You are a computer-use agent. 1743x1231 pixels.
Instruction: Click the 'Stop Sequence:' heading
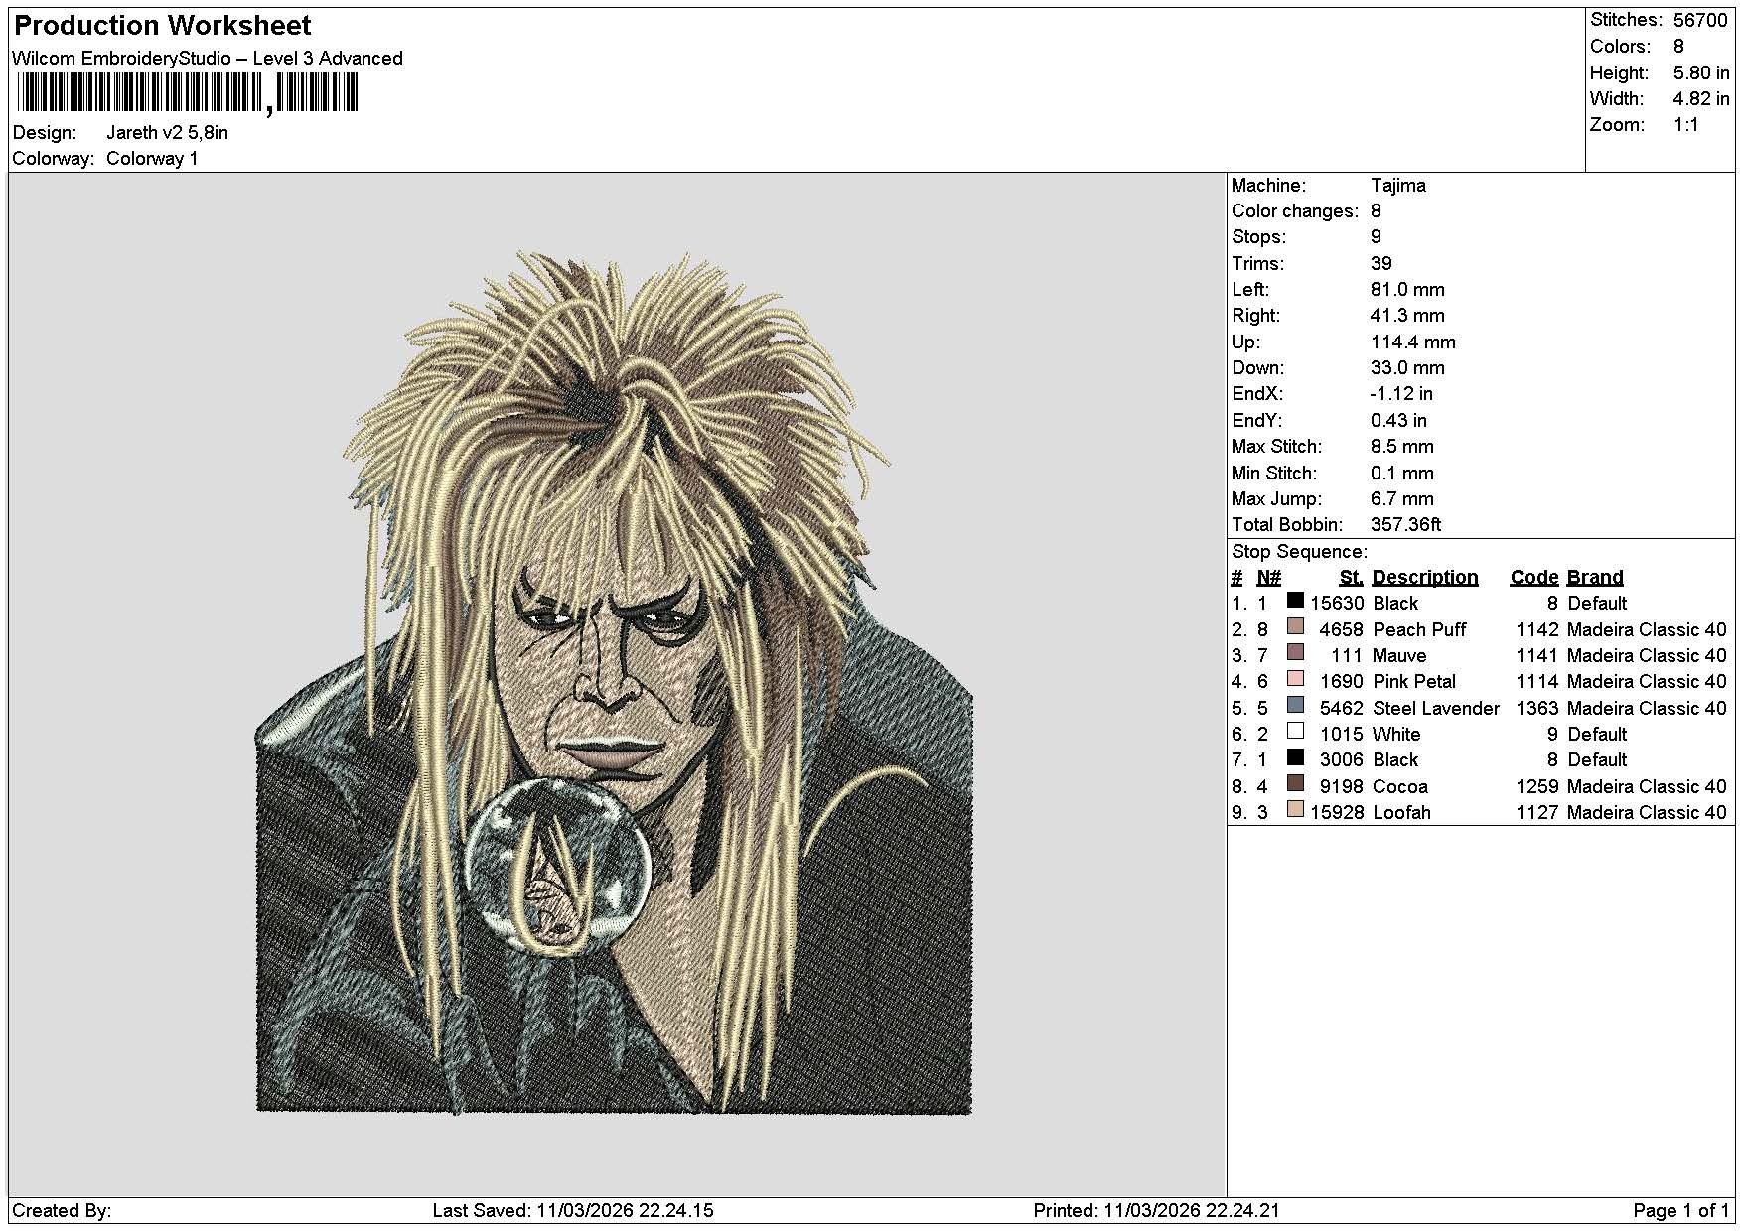(1299, 552)
